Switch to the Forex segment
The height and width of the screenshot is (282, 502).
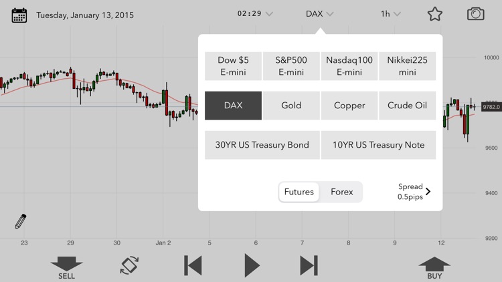341,192
